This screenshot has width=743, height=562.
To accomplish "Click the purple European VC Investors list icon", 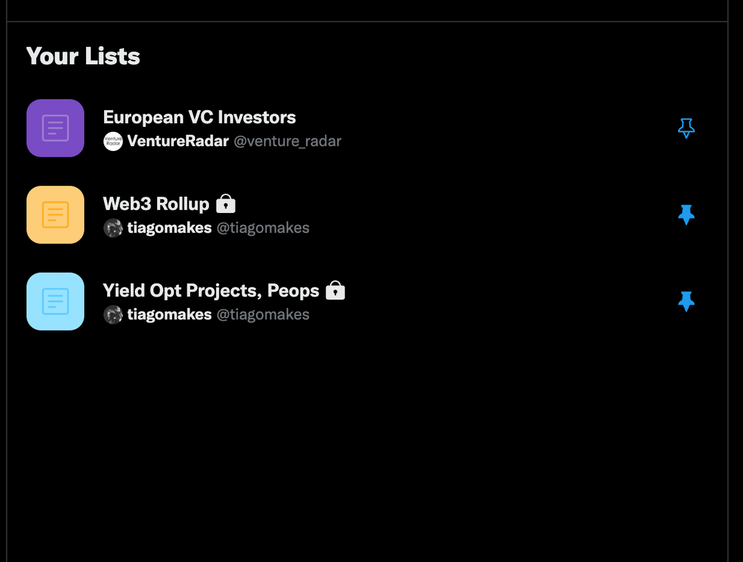I will [x=55, y=128].
